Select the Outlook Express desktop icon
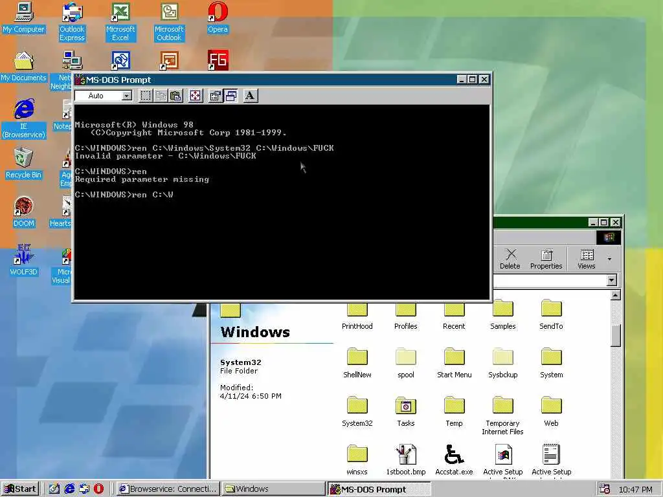The height and width of the screenshot is (497, 663). [x=72, y=22]
